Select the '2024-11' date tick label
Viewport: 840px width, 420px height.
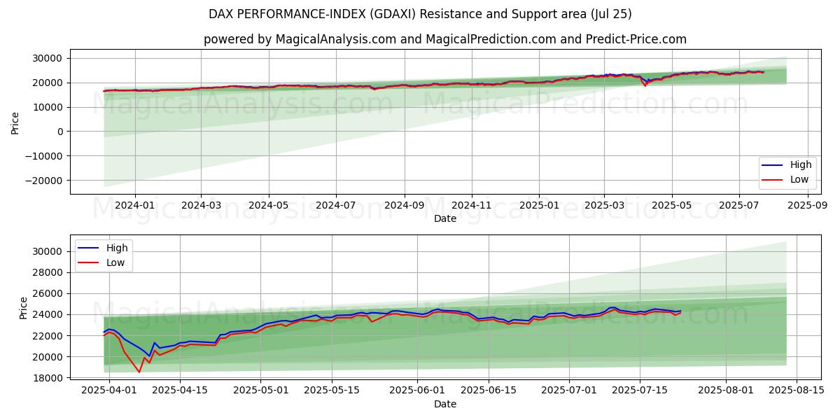(472, 206)
